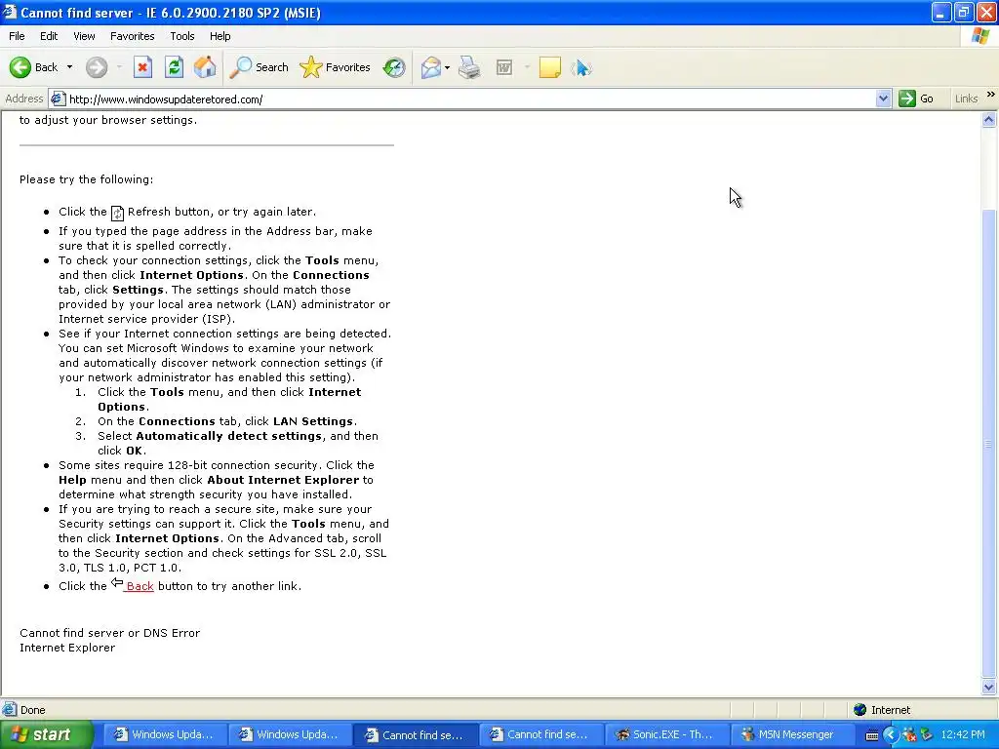
Task: Click the MSN Messenger tray icon
Action: click(x=909, y=735)
